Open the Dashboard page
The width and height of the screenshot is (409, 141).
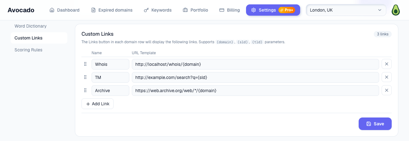(64, 10)
